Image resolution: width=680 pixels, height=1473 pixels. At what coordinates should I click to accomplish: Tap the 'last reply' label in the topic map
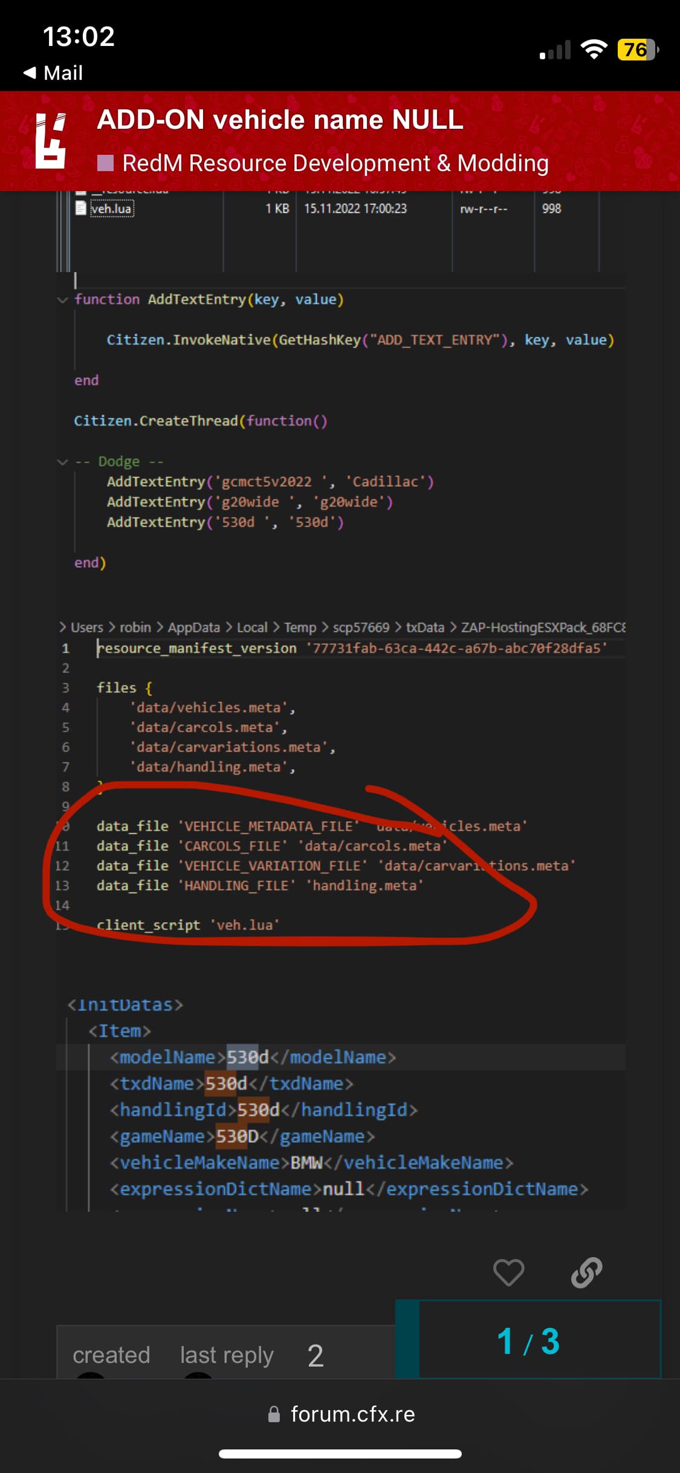click(x=227, y=1355)
